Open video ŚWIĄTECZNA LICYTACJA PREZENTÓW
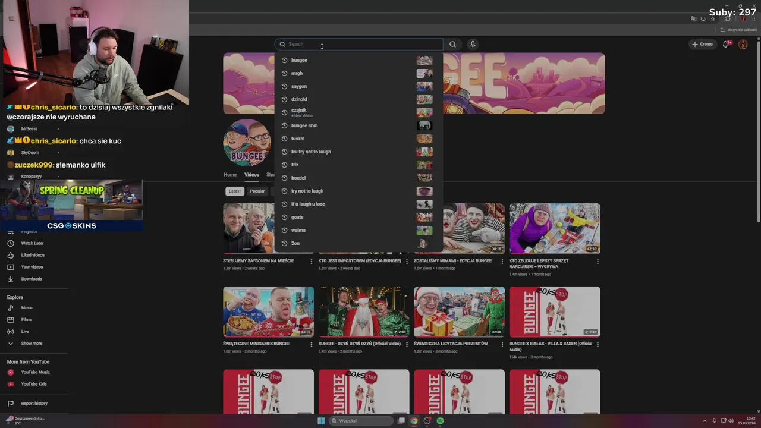This screenshot has height=428, width=761. (x=459, y=311)
